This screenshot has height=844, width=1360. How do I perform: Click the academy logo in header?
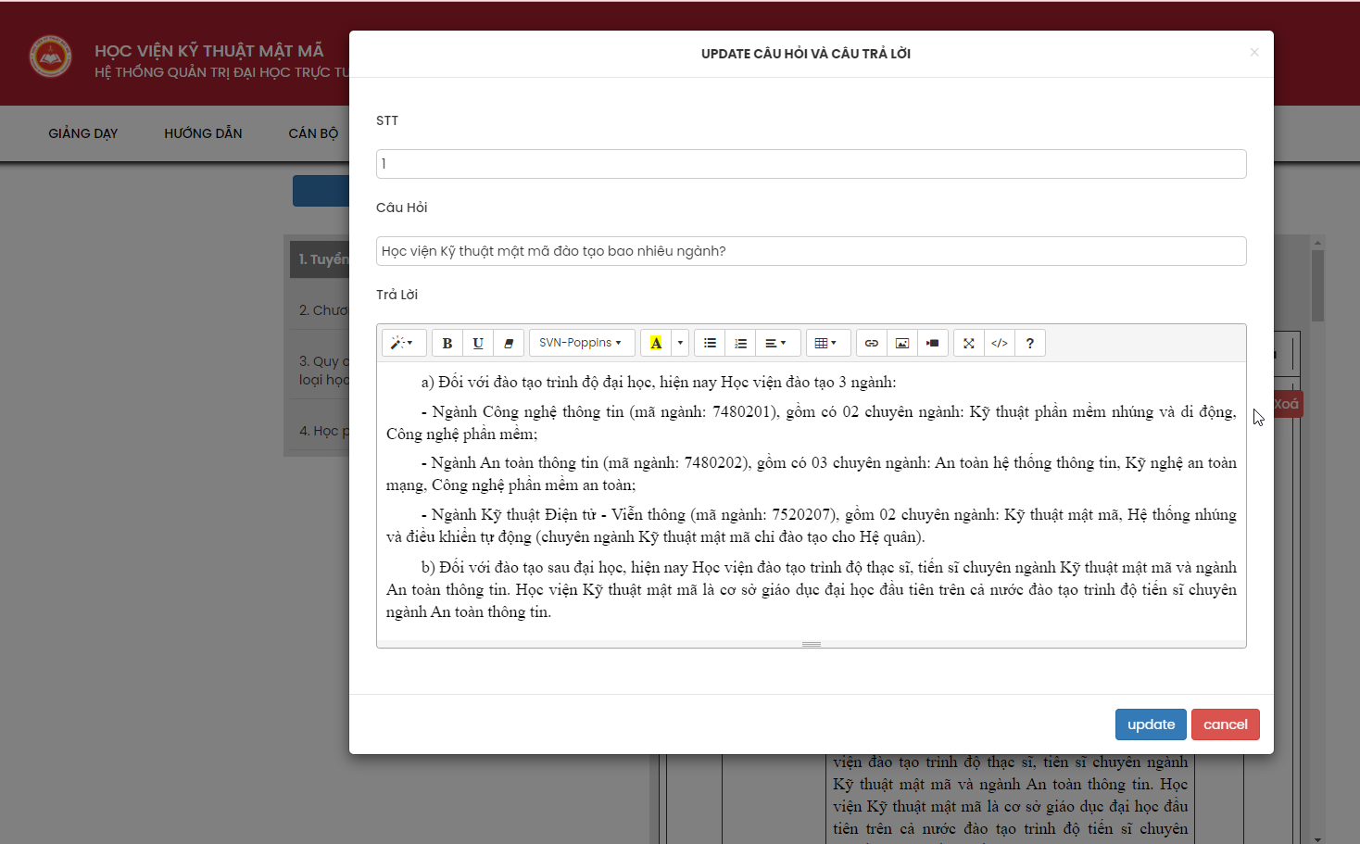pos(50,57)
